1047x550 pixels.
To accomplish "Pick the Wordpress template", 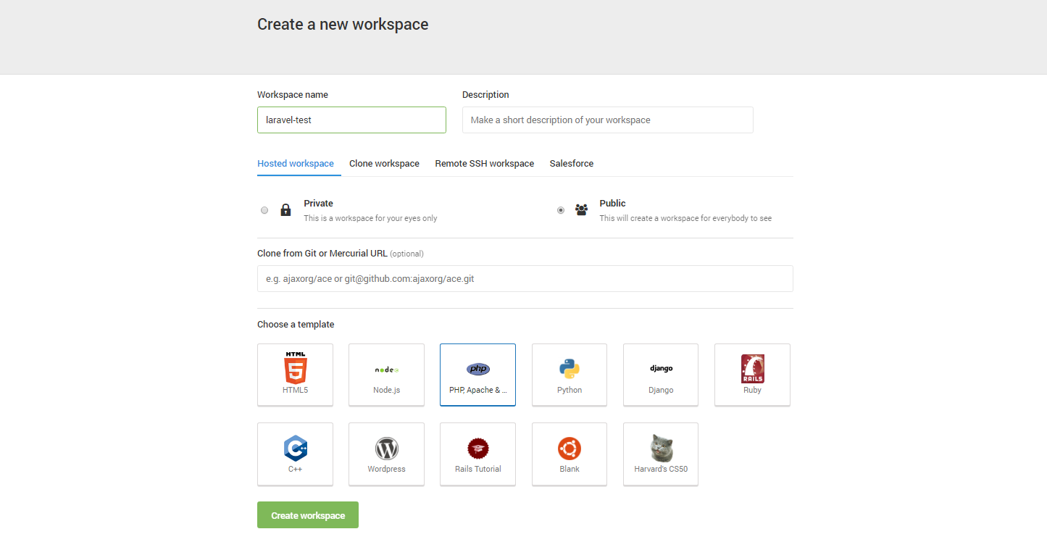I will click(x=386, y=454).
